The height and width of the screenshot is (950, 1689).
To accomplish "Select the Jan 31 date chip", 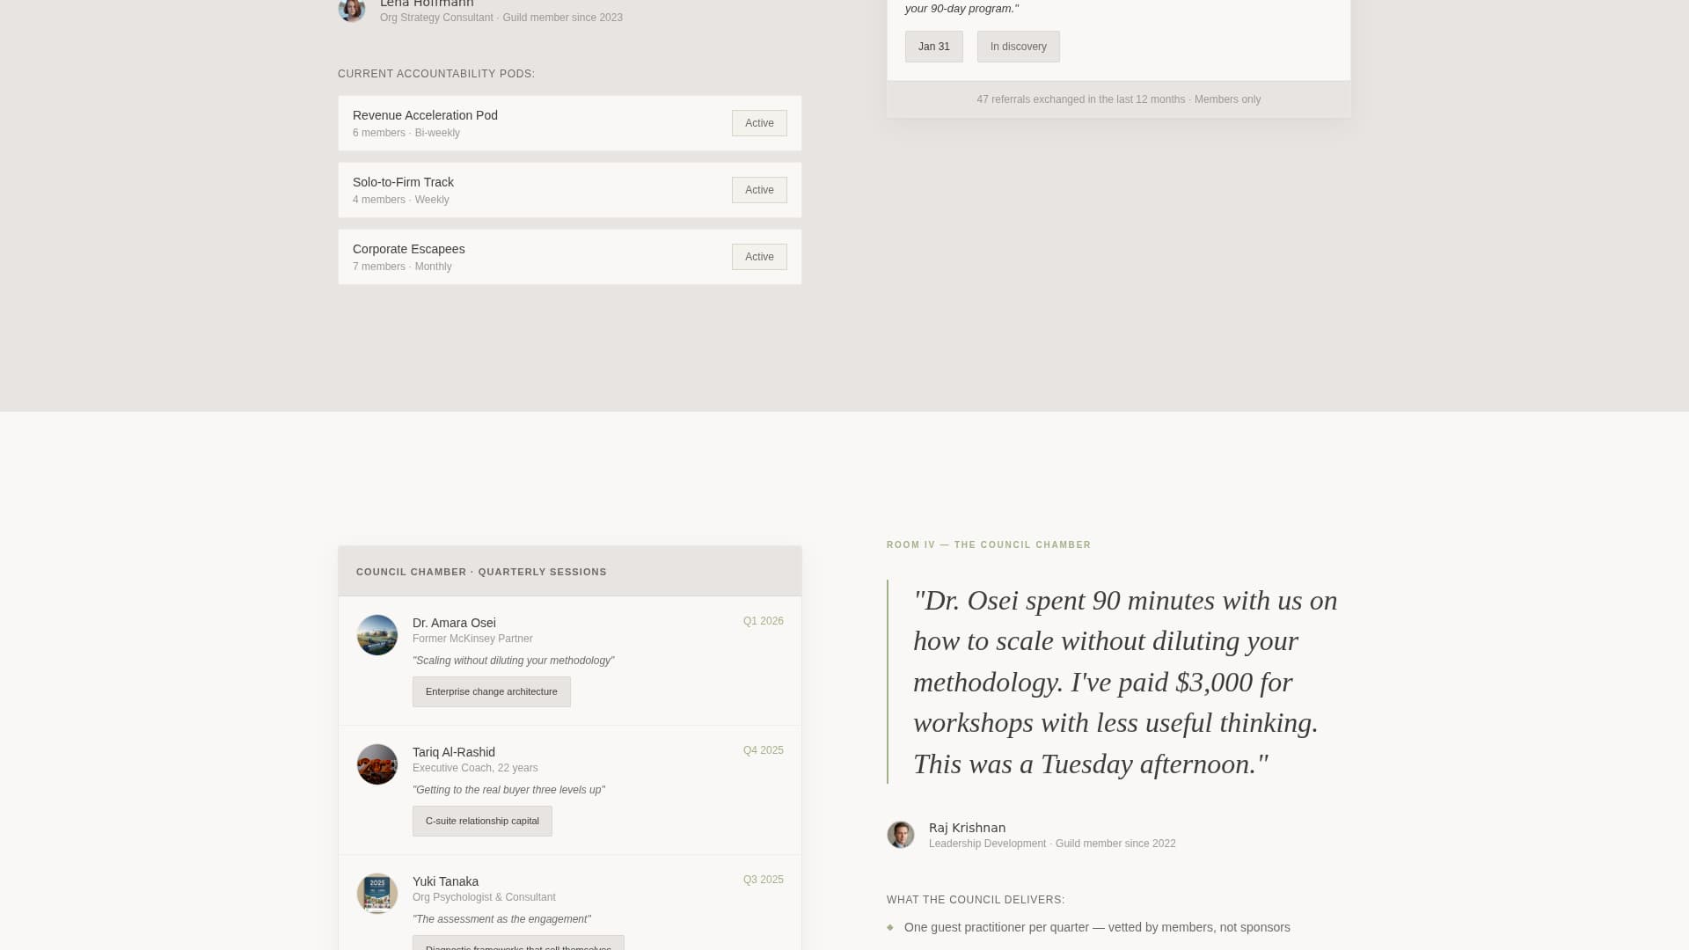I will pyautogui.click(x=933, y=46).
